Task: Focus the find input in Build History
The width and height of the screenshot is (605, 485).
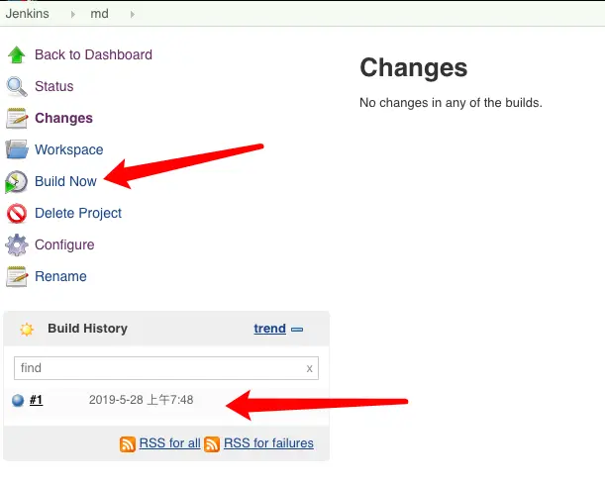Action: [x=166, y=368]
